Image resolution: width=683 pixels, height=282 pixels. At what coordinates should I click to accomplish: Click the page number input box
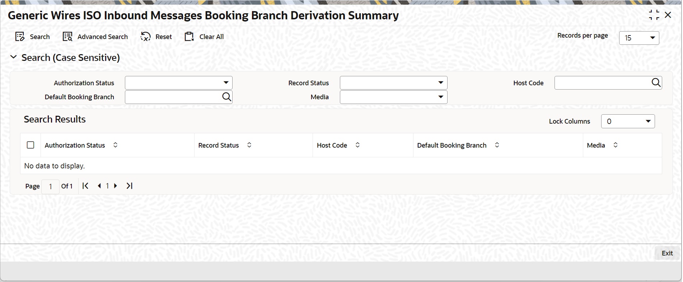[50, 186]
